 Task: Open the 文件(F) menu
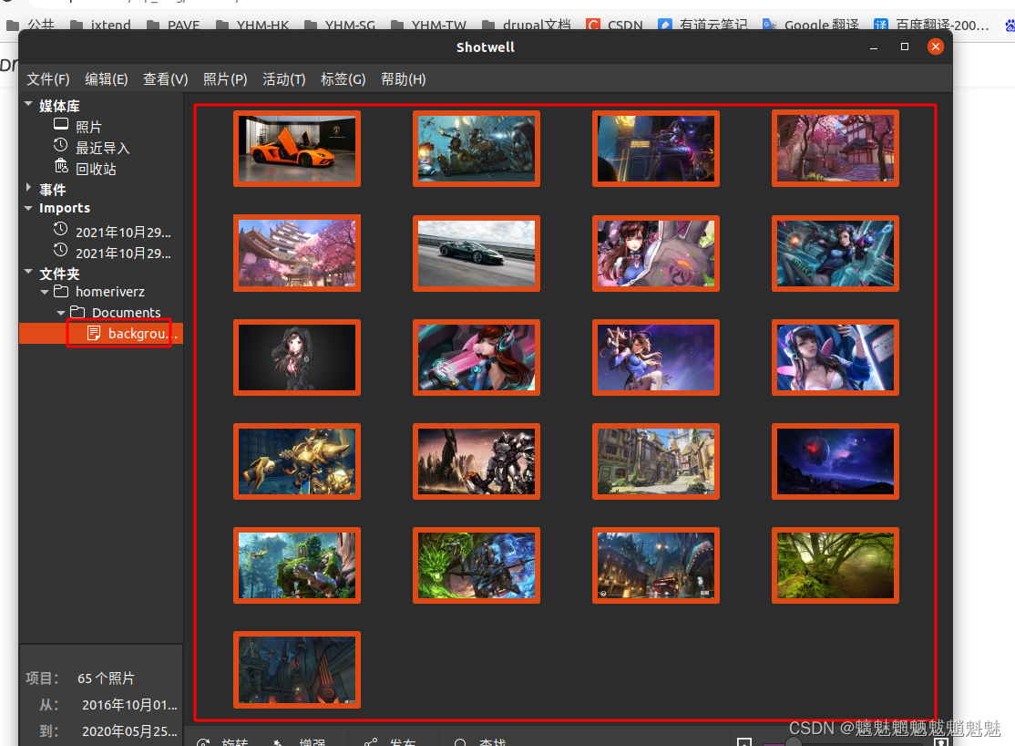tap(48, 79)
